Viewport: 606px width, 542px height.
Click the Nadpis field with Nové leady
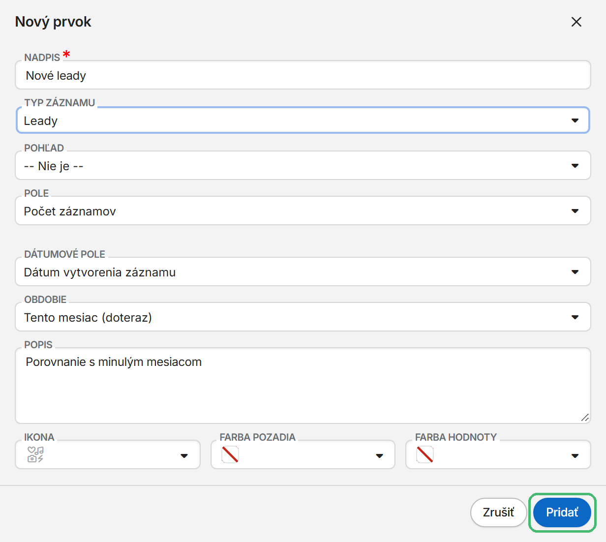click(x=303, y=75)
